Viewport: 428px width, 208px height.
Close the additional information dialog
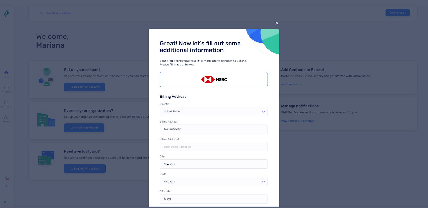click(277, 23)
